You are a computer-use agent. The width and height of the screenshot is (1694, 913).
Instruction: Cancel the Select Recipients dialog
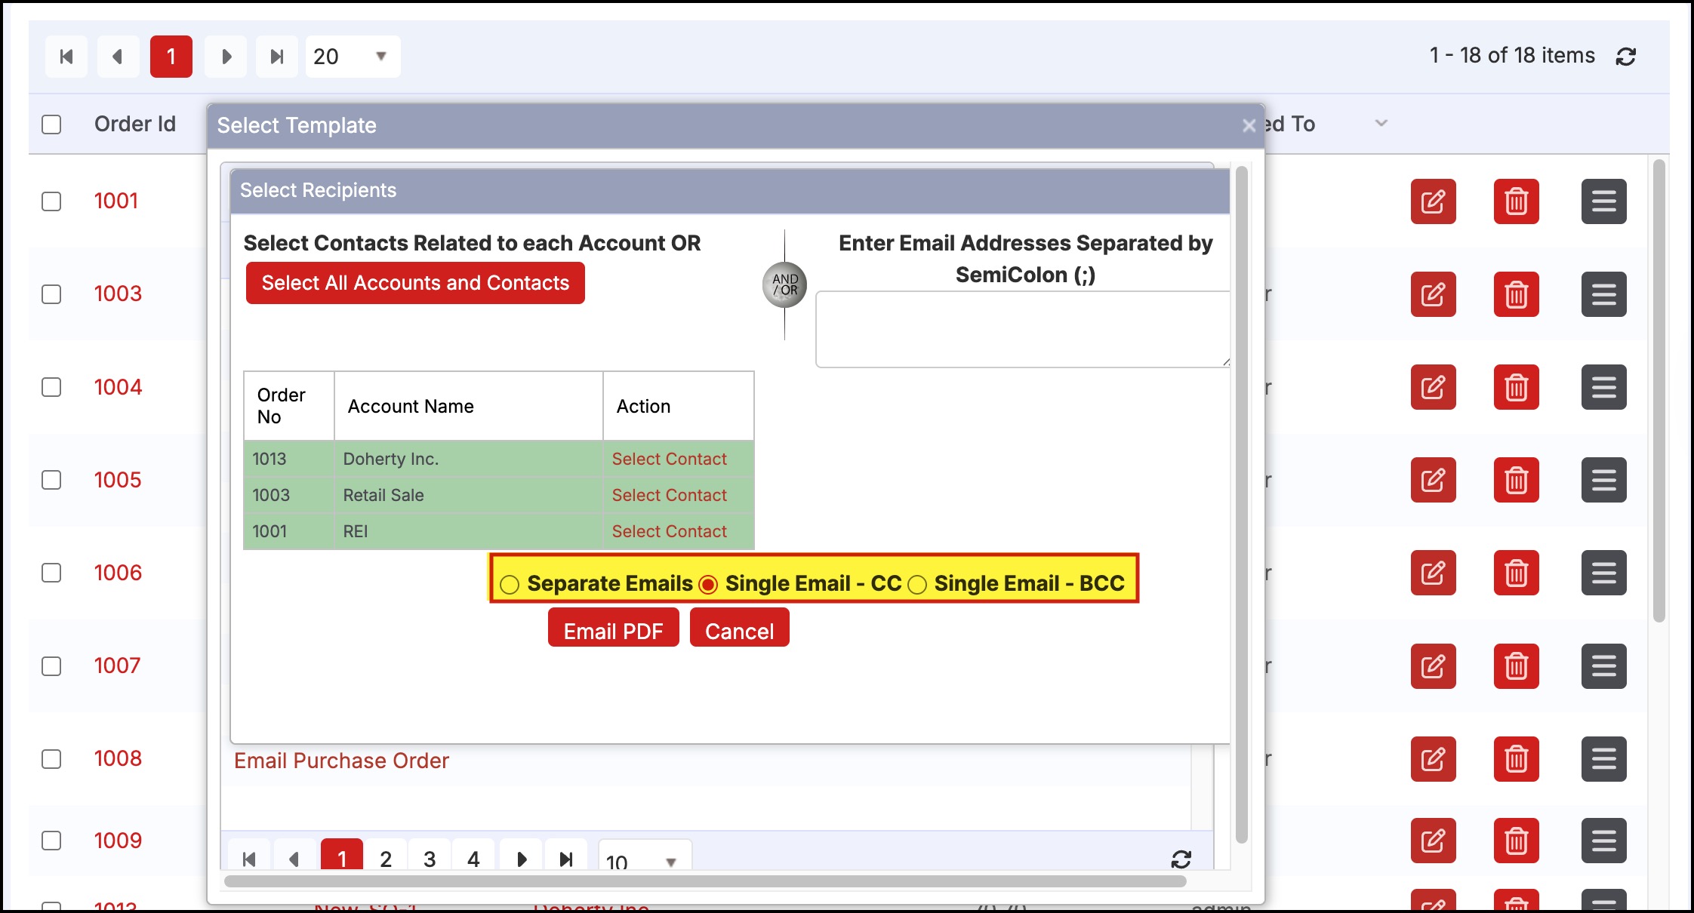point(739,628)
